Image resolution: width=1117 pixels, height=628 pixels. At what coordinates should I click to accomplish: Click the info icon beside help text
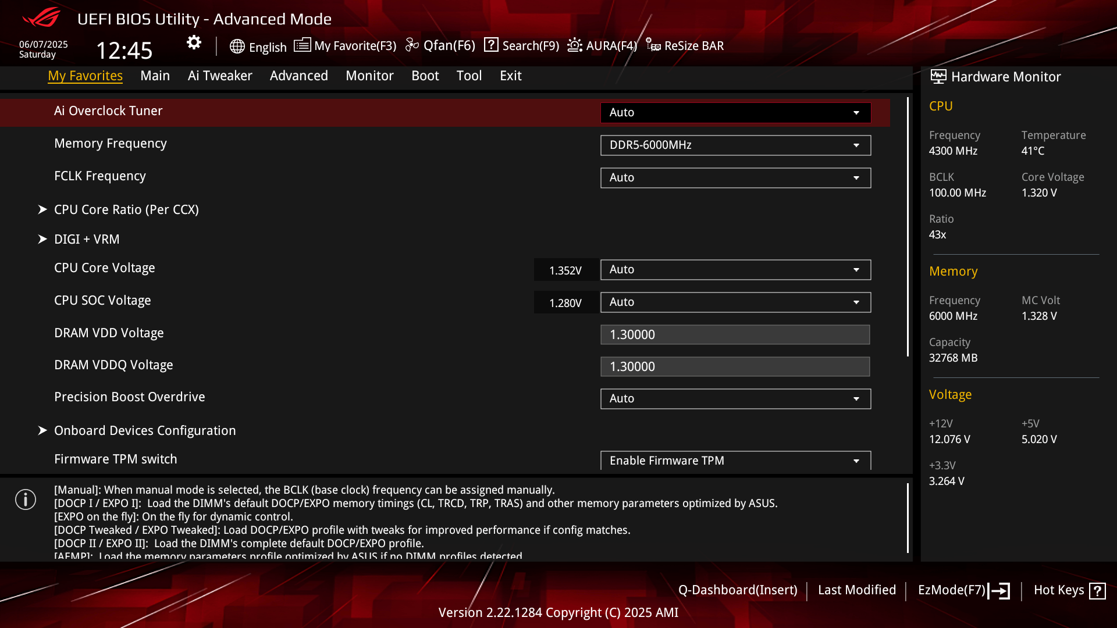pyautogui.click(x=26, y=499)
